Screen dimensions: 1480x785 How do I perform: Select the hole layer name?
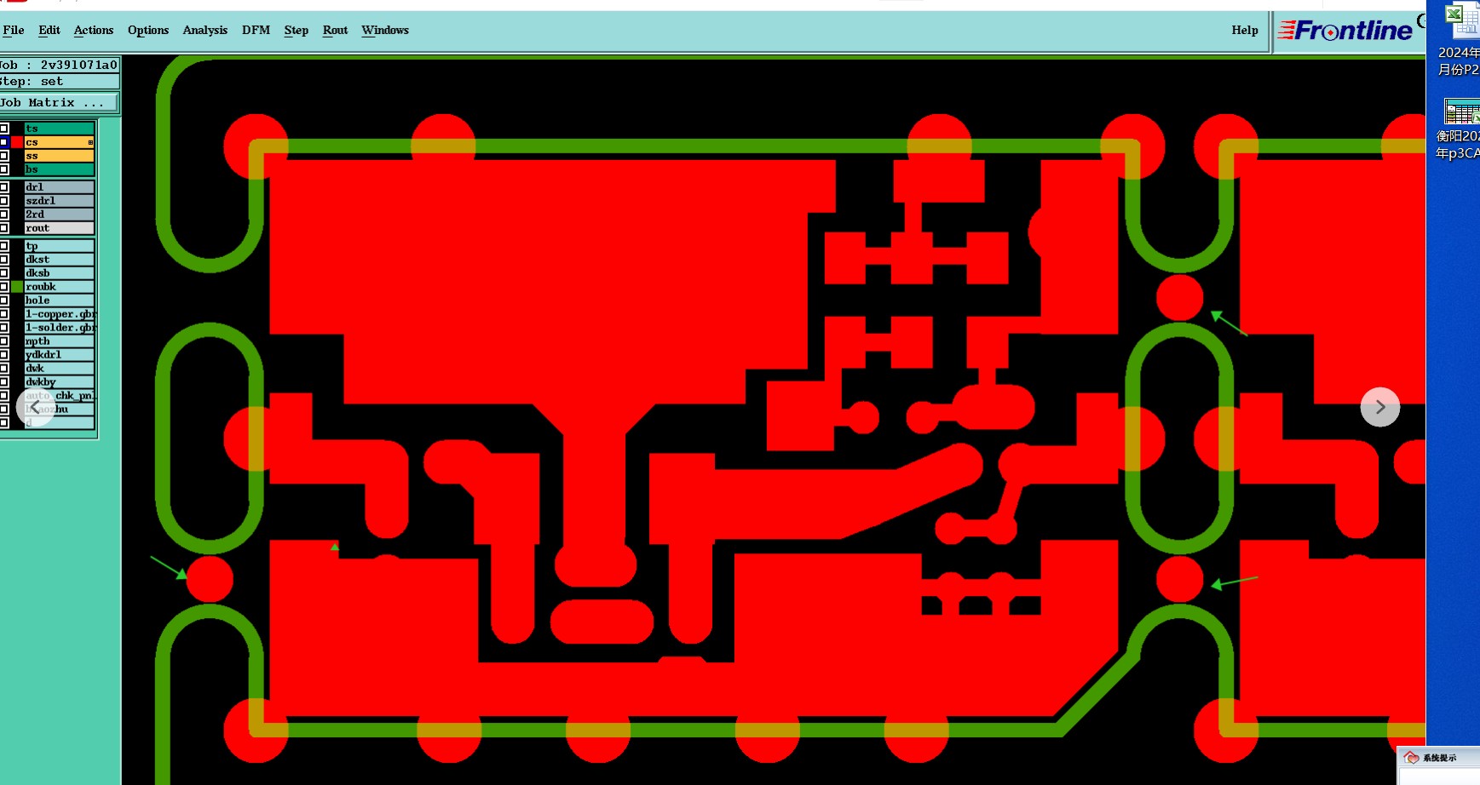[x=60, y=301]
